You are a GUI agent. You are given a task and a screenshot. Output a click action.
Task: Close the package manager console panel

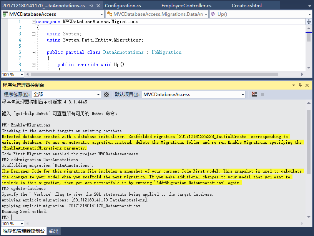click(x=307, y=85)
